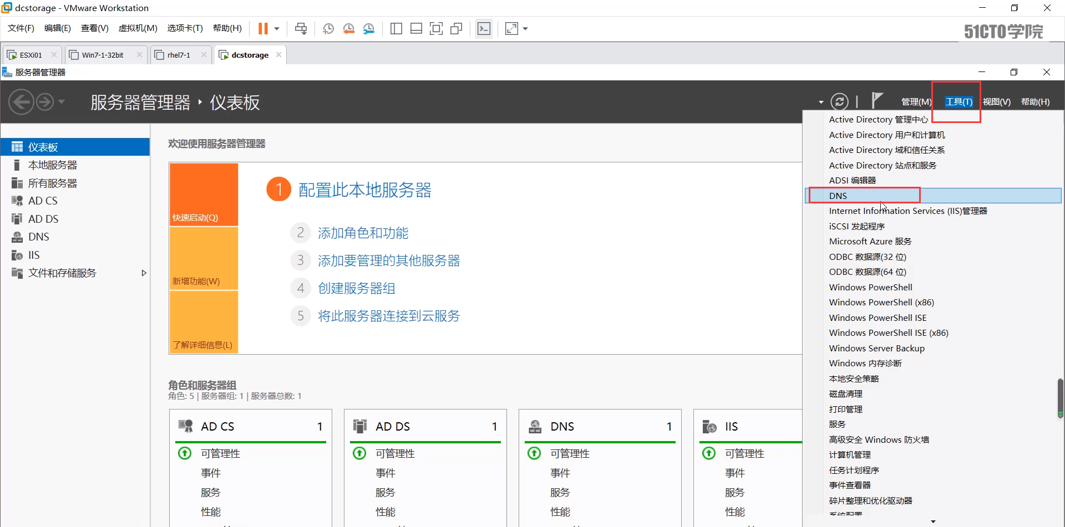This screenshot has width=1065, height=527.
Task: Click green status icon in AD CS tile
Action: click(185, 453)
